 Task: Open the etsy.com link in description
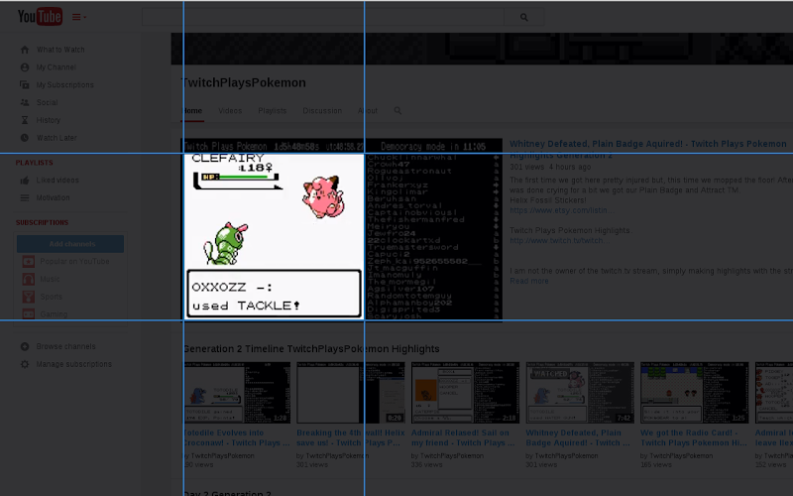(562, 210)
